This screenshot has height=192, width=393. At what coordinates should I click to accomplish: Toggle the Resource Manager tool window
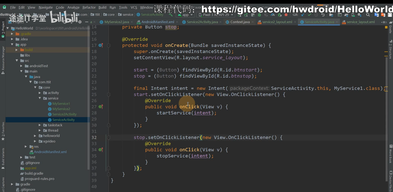click(x=3, y=60)
